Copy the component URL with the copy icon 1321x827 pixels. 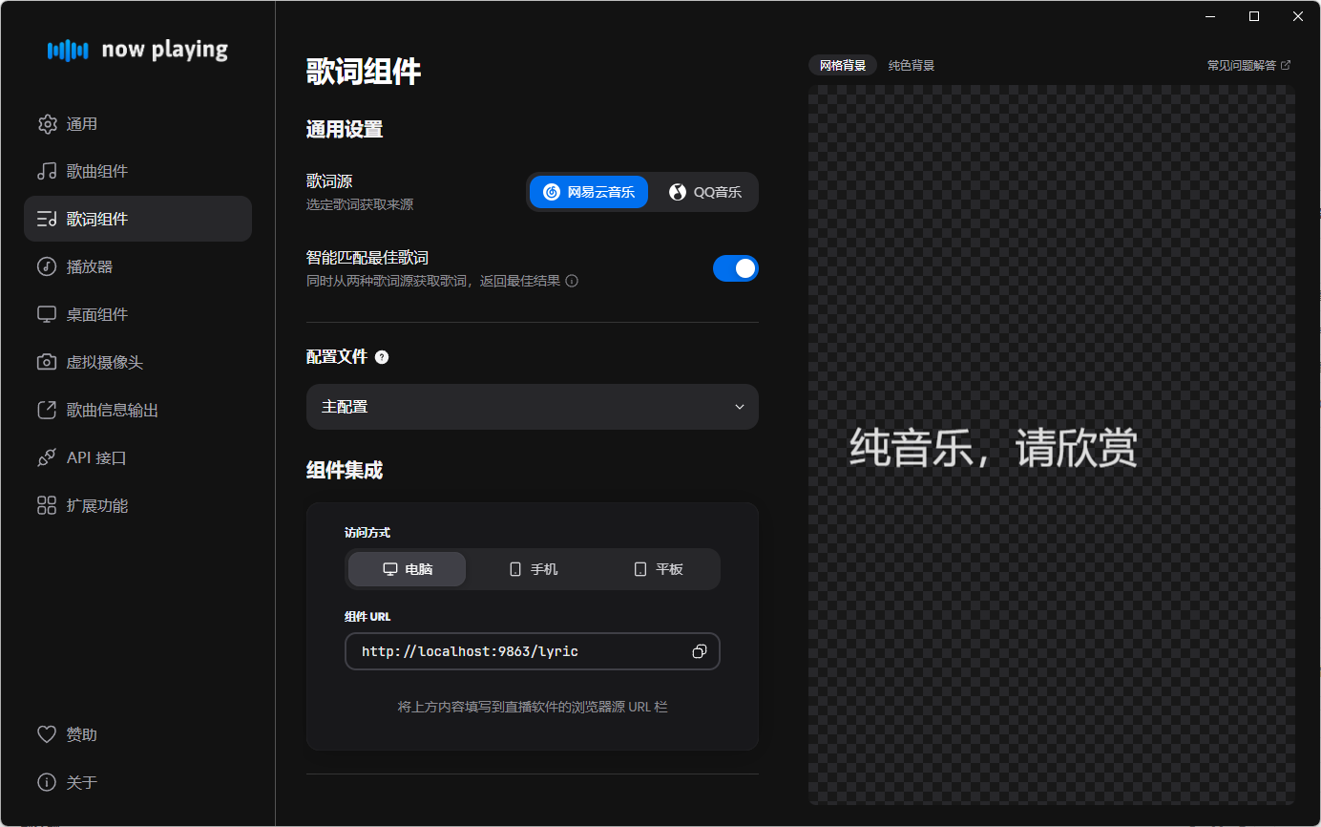click(699, 651)
